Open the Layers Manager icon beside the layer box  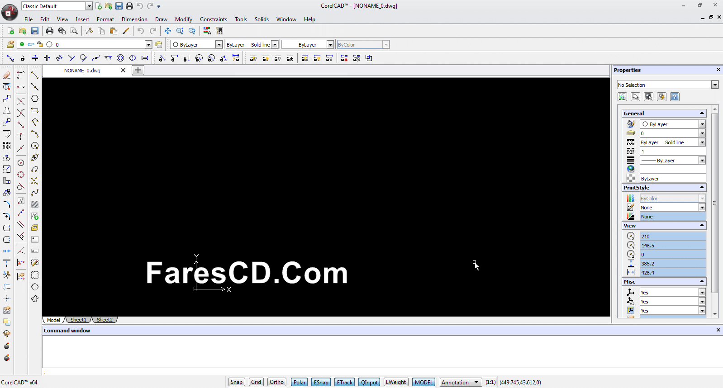[x=158, y=44]
